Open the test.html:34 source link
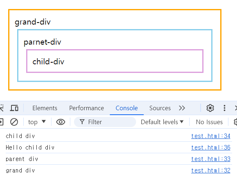The width and height of the screenshot is (237, 177). click(211, 136)
